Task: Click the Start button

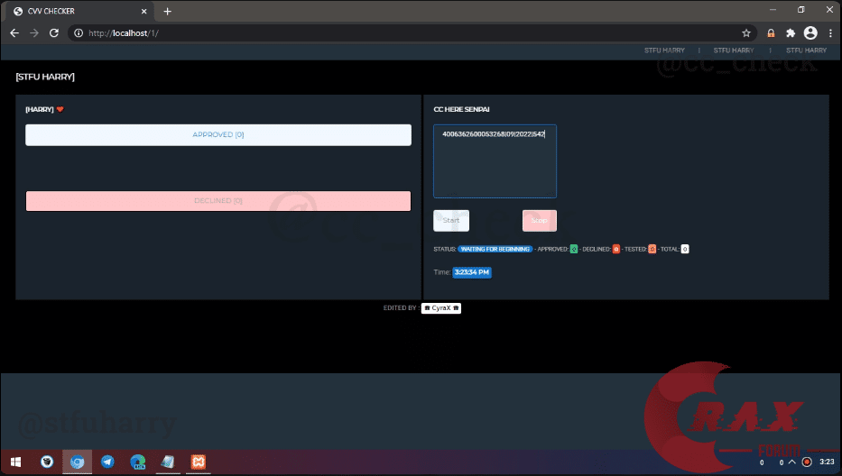Action: [451, 221]
